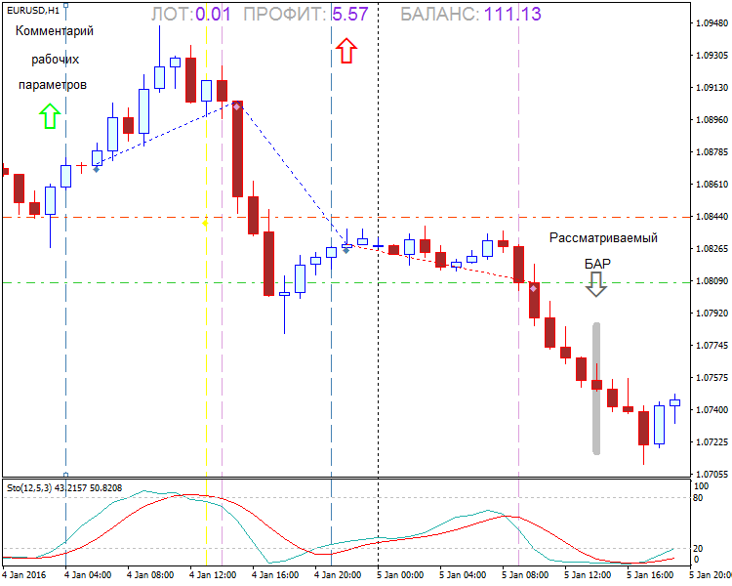Click the green up arrow under параметров
Viewport: 732px width, 586px height.
click(x=50, y=116)
